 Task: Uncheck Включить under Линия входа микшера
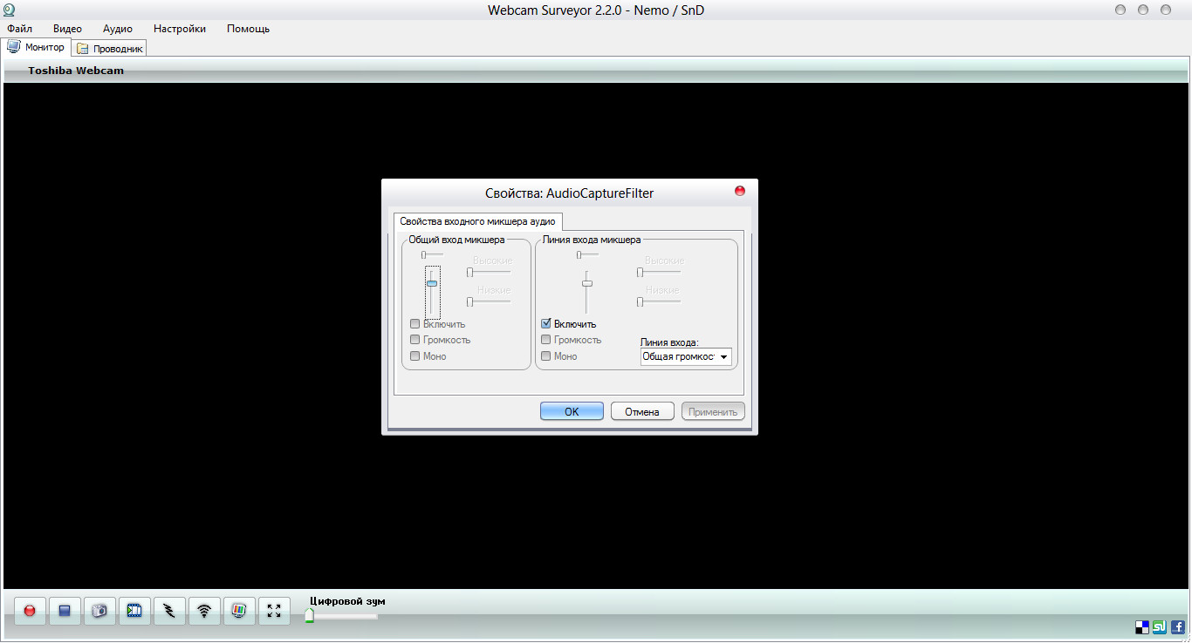click(x=546, y=324)
